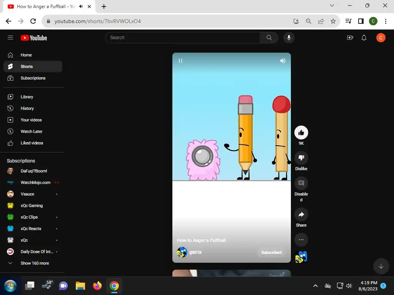Image resolution: width=394 pixels, height=295 pixels.
Task: Open Chrome three-dot menu
Action: [x=386, y=21]
